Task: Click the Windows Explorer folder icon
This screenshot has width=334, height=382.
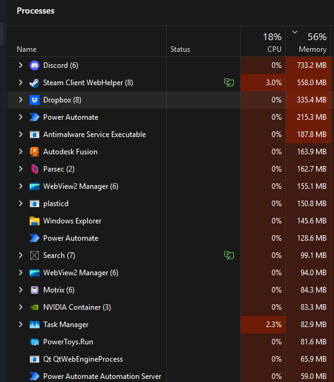Action: (35, 221)
